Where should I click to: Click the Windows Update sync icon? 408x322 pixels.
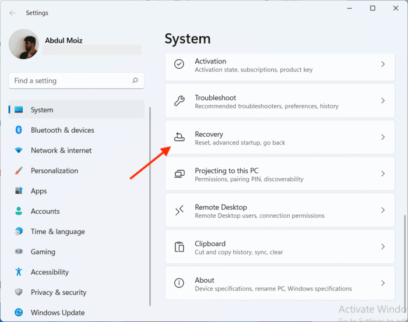point(19,312)
